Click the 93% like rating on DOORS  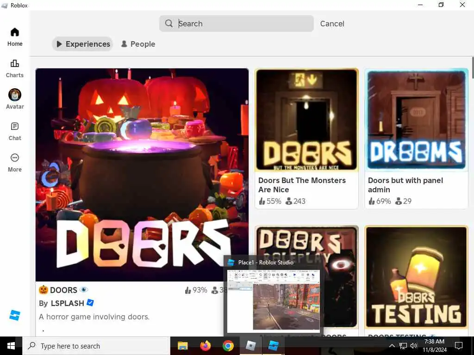196,290
